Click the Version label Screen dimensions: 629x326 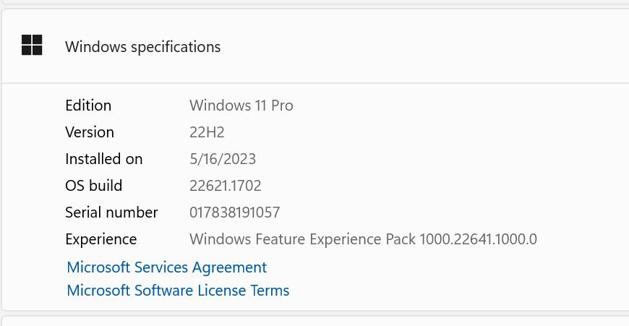90,132
